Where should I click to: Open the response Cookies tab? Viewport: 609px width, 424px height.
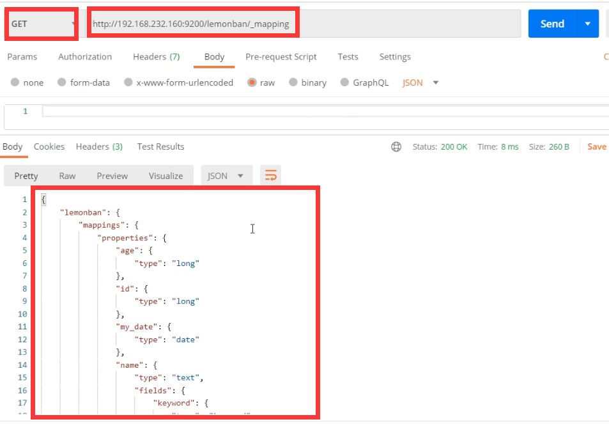coord(49,146)
